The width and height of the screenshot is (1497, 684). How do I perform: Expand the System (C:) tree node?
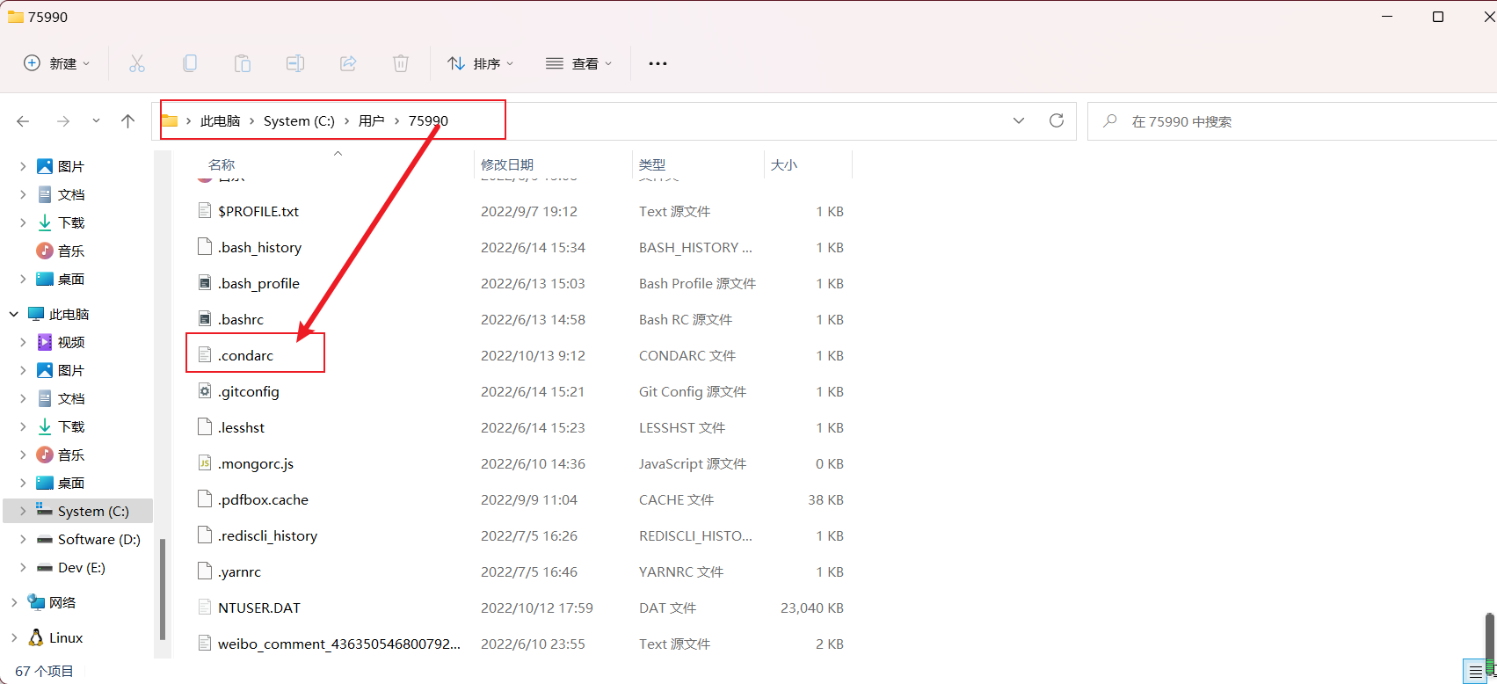pyautogui.click(x=23, y=511)
